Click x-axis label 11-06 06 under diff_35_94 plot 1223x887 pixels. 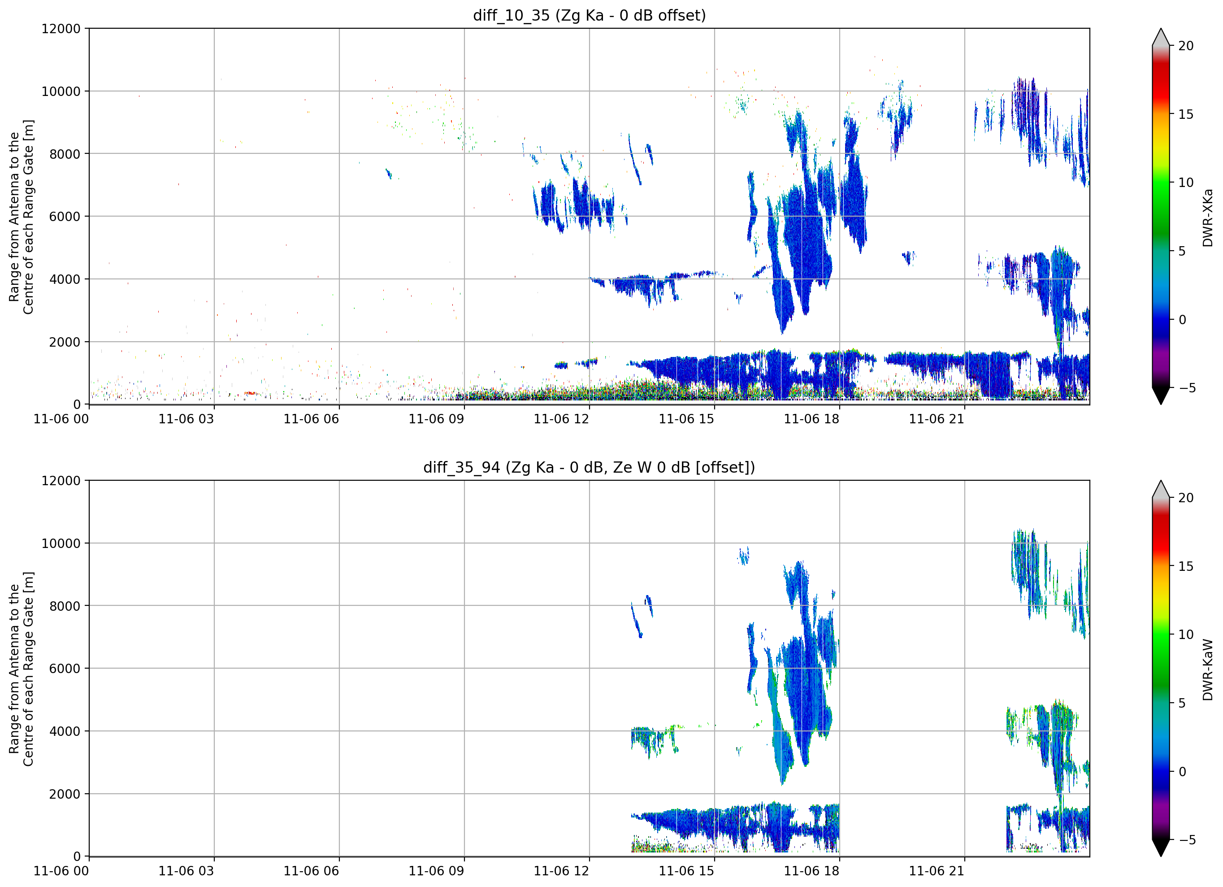pyautogui.click(x=311, y=871)
